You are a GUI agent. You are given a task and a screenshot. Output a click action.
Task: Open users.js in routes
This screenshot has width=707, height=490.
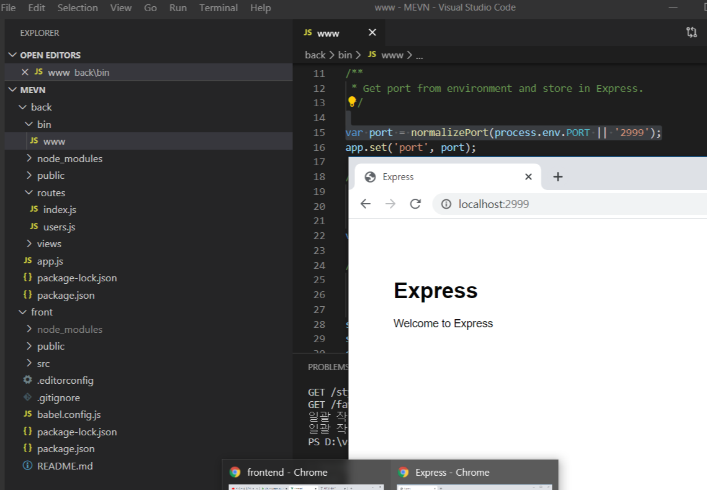tap(148, 227)
